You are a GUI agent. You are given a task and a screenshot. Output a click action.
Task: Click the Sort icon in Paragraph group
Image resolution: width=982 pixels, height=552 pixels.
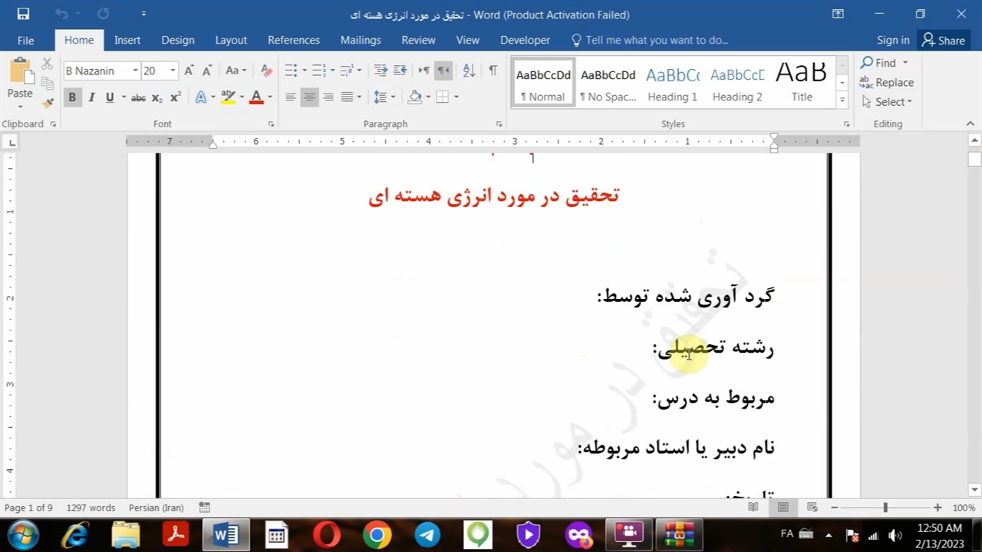[469, 71]
